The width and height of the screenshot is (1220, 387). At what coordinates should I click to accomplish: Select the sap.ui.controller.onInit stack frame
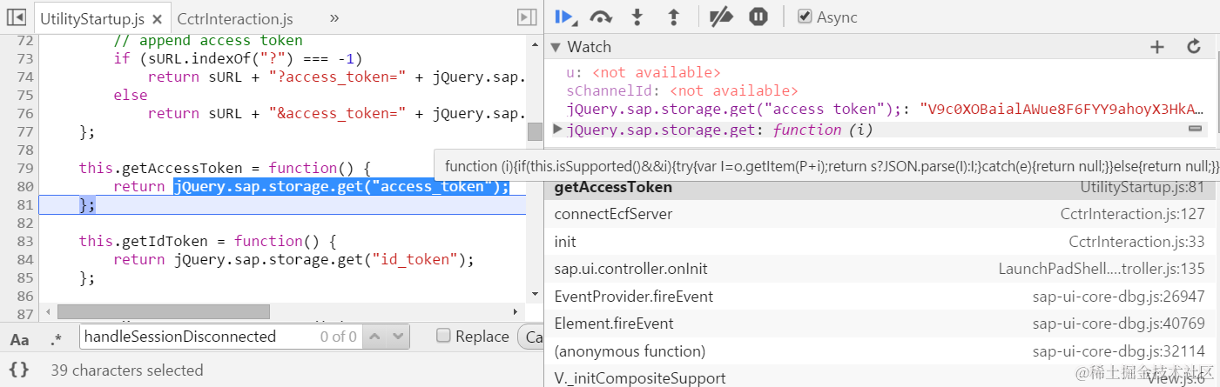point(881,270)
